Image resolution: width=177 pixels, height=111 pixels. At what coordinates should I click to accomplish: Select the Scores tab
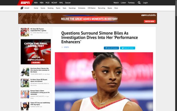coord(43,8)
